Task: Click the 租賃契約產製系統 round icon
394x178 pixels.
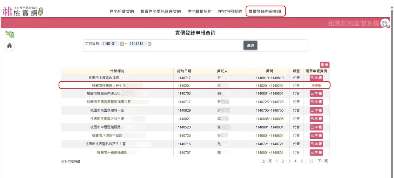Action: pyautogui.click(x=385, y=23)
